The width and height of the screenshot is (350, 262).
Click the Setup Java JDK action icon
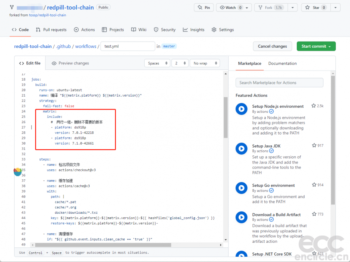click(241, 149)
